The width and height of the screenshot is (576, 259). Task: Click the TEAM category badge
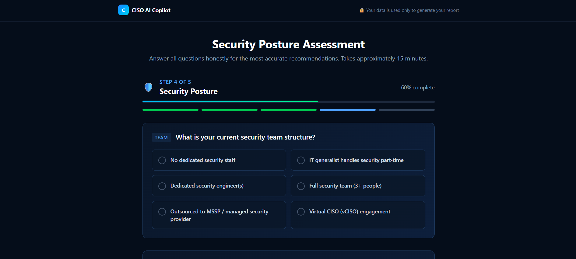161,137
